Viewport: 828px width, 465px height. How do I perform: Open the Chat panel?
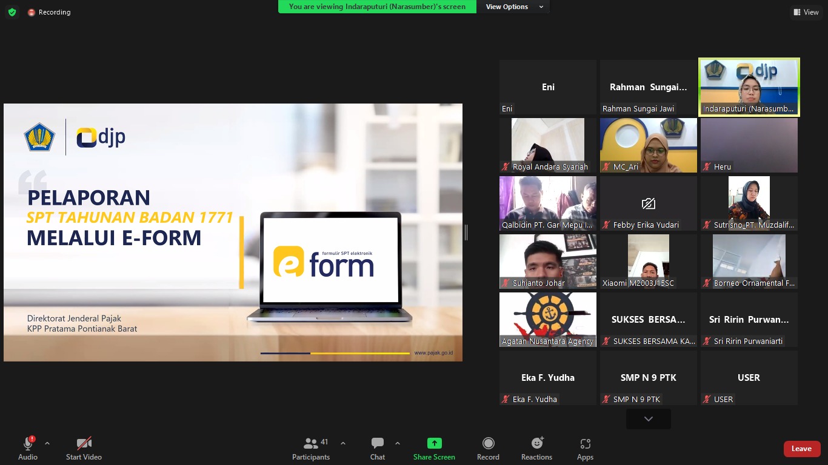click(x=378, y=449)
